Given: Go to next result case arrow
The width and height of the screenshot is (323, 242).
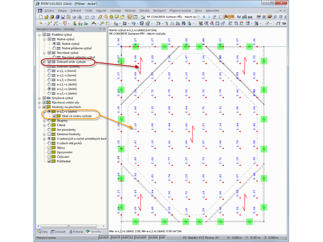Looking at the screenshot, I should [209, 17].
